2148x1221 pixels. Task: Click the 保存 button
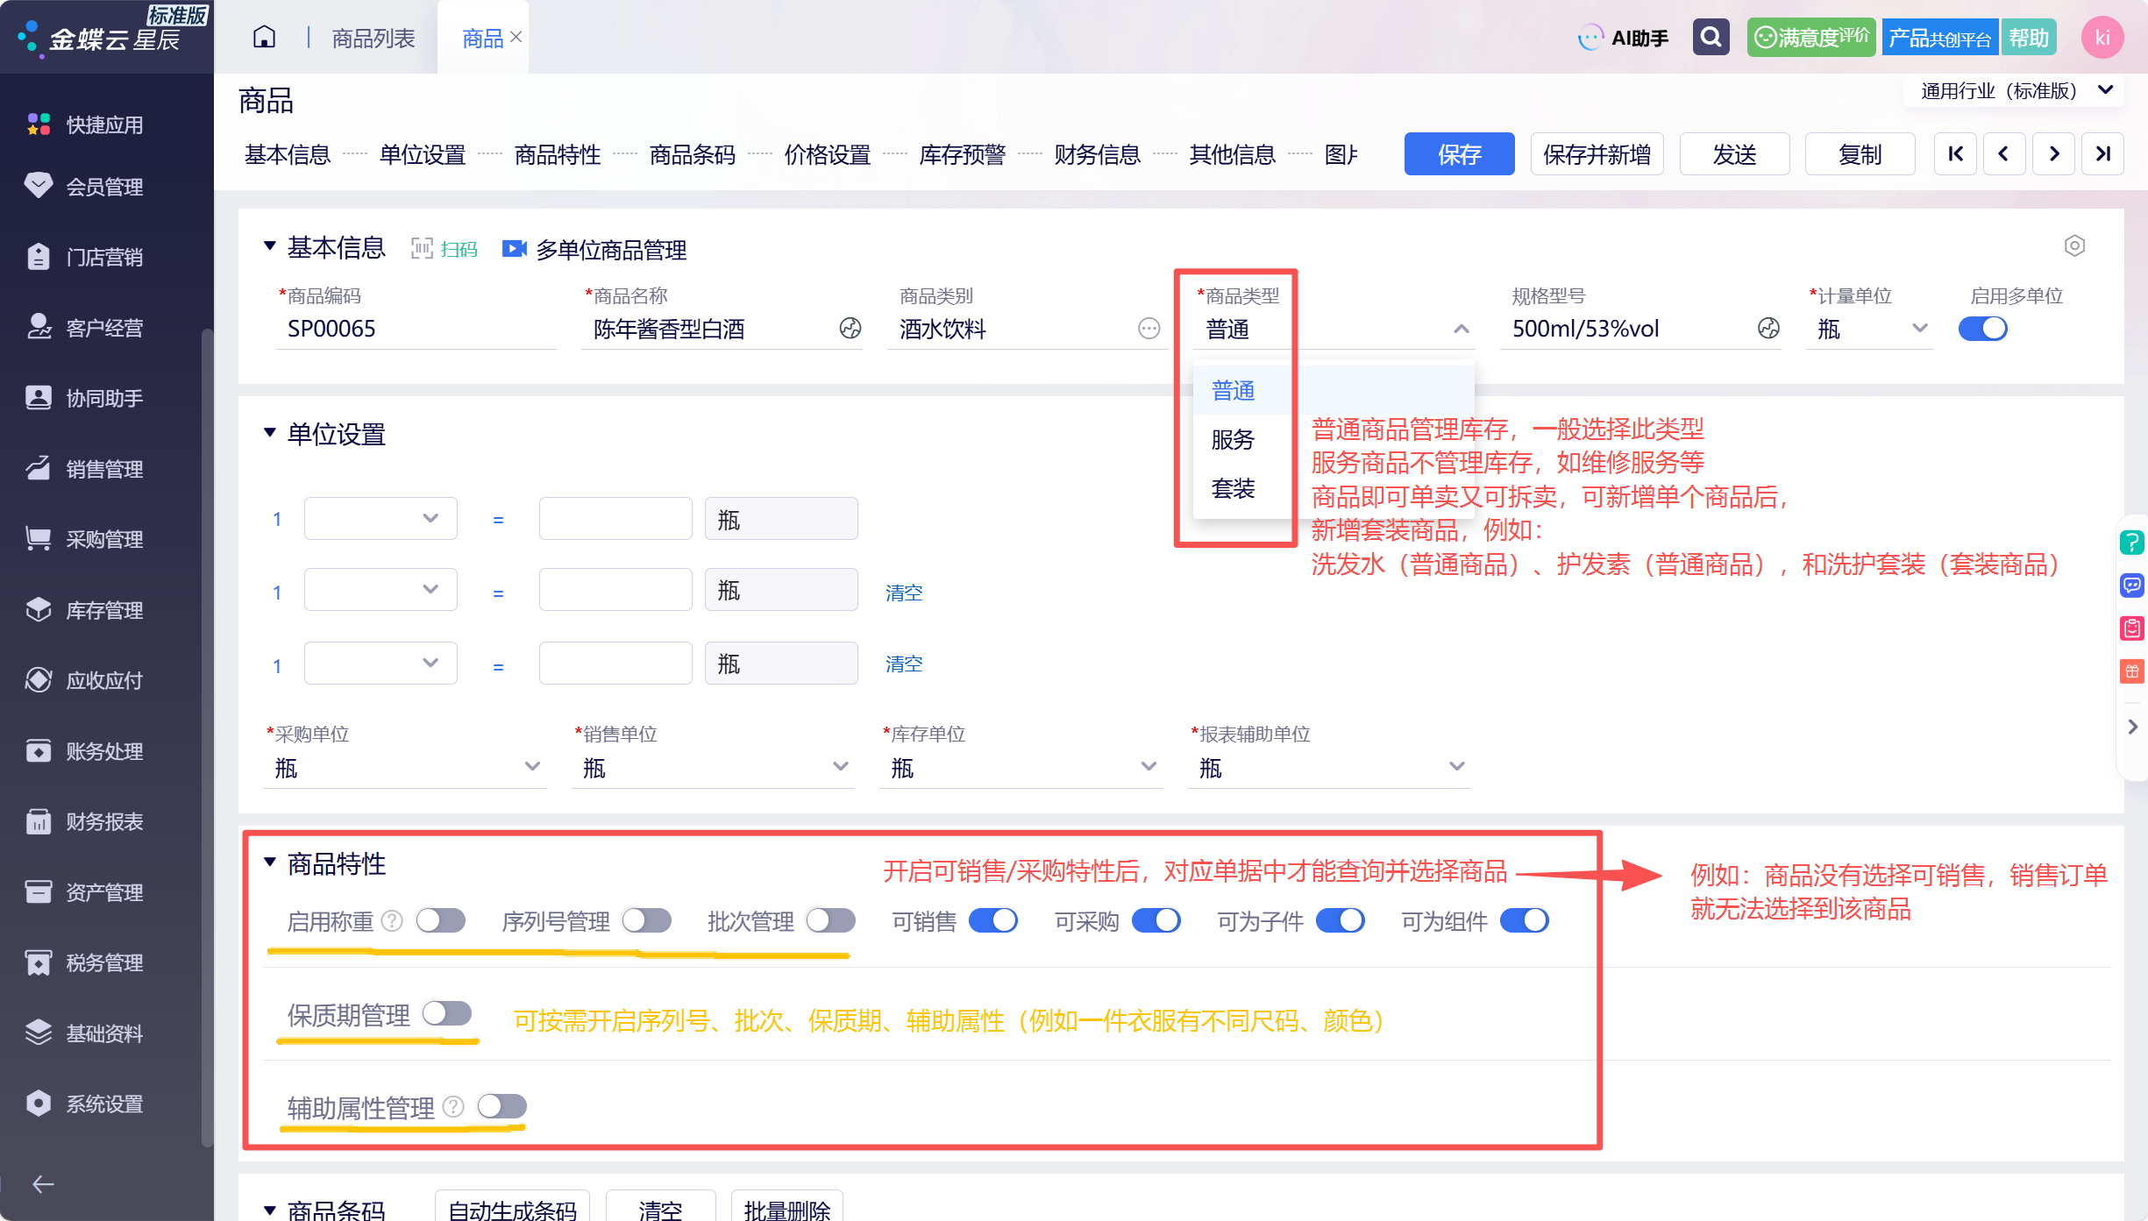pos(1459,154)
